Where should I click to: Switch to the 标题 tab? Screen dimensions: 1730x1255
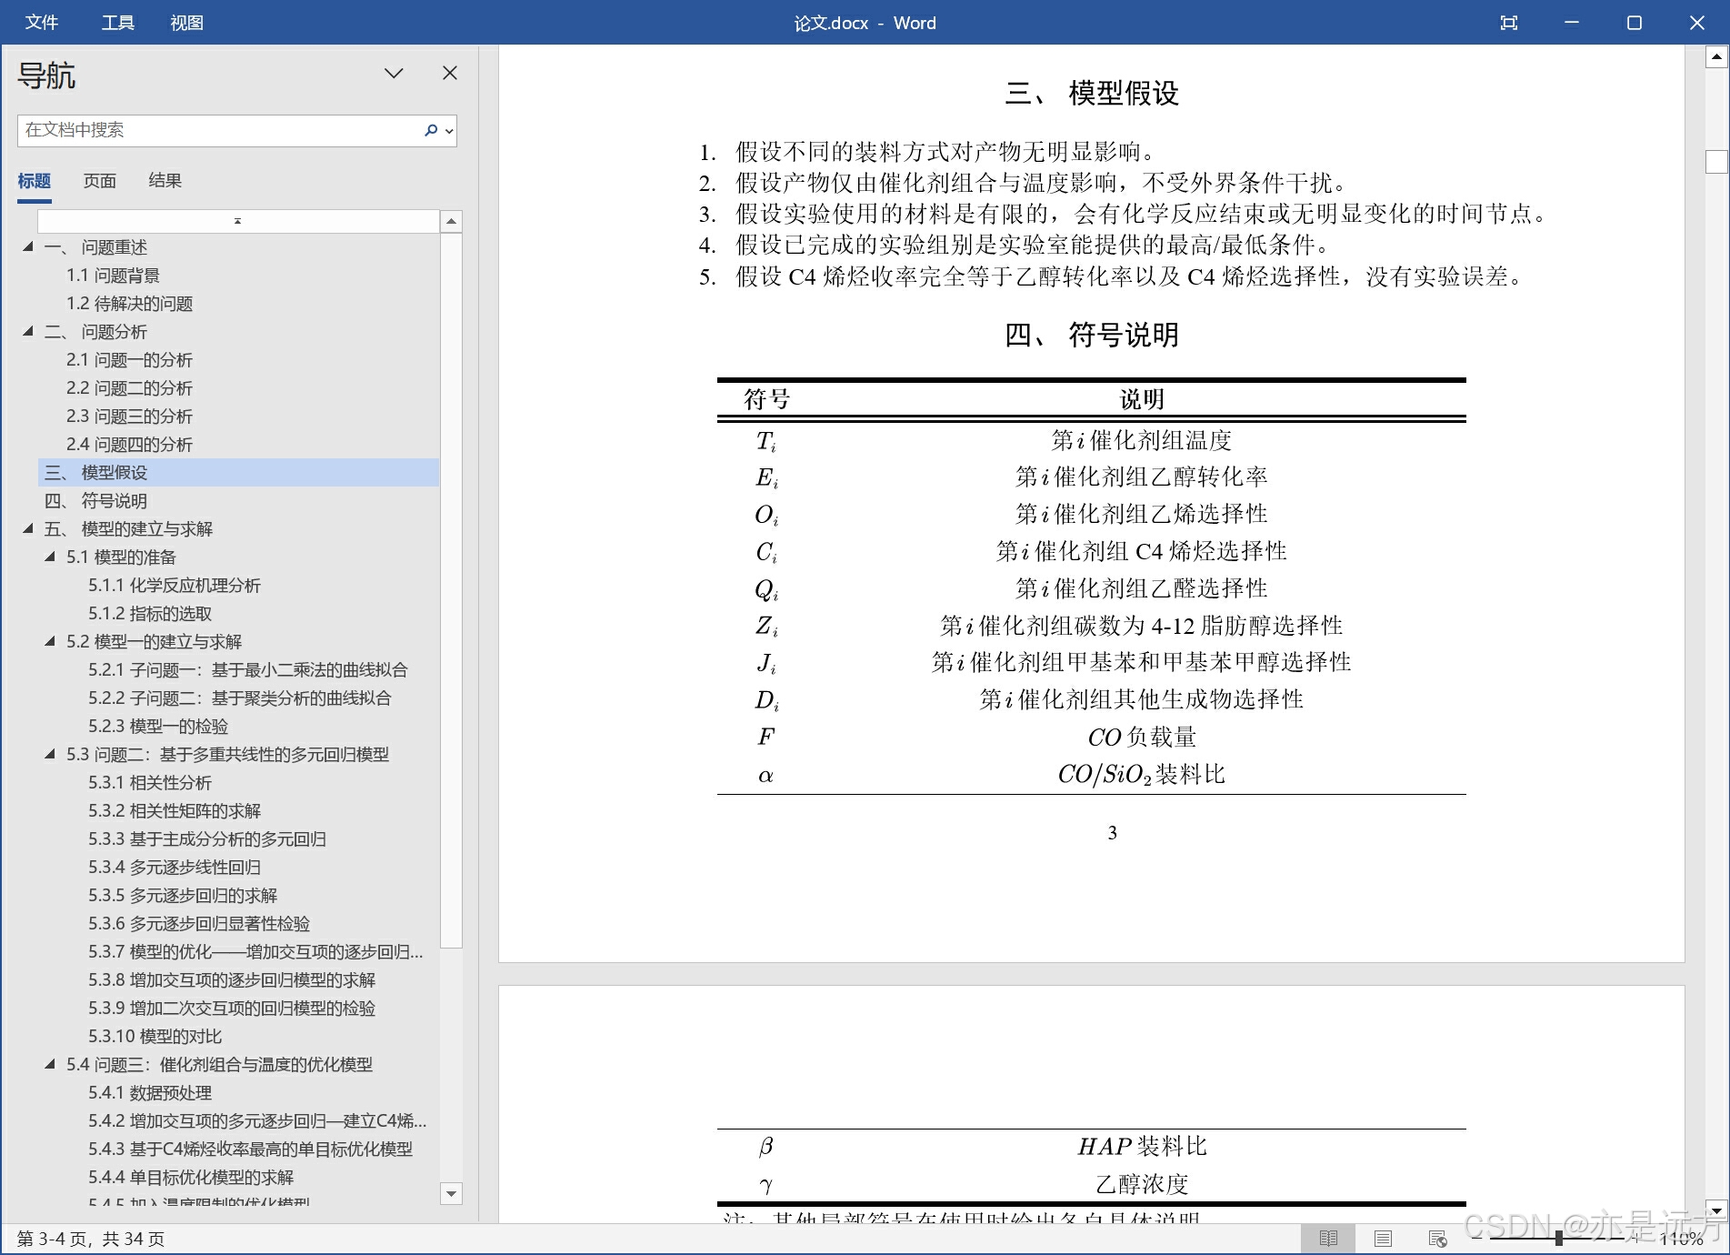(x=35, y=181)
